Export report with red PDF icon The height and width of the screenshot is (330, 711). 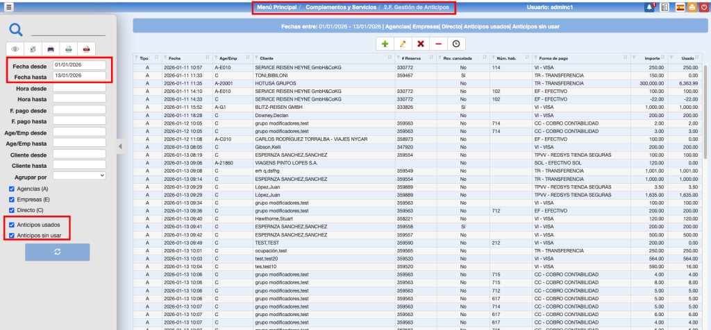[85, 49]
